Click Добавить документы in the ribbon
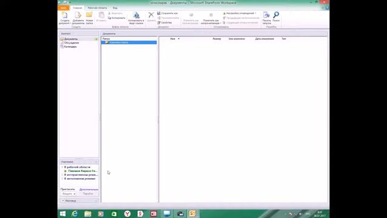Viewport: 387px width, 218px height. tap(78, 18)
